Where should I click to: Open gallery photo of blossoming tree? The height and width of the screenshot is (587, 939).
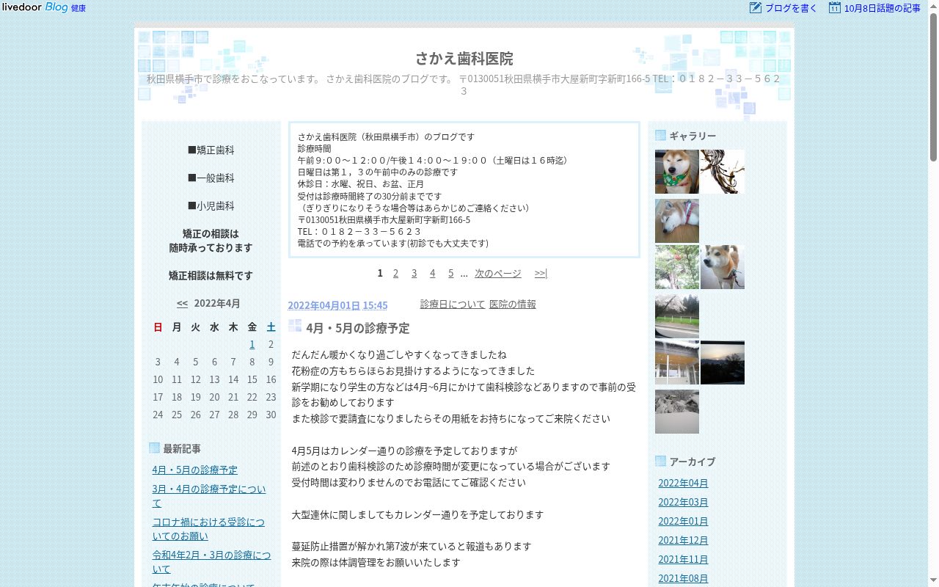[677, 267]
